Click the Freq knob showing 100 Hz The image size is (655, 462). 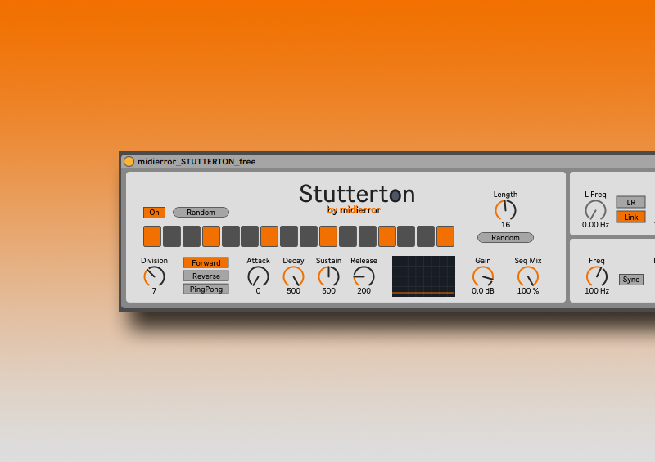pyautogui.click(x=597, y=276)
